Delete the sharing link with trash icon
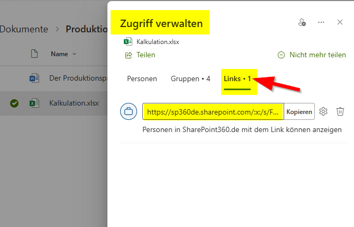This screenshot has width=354, height=227. pos(340,111)
